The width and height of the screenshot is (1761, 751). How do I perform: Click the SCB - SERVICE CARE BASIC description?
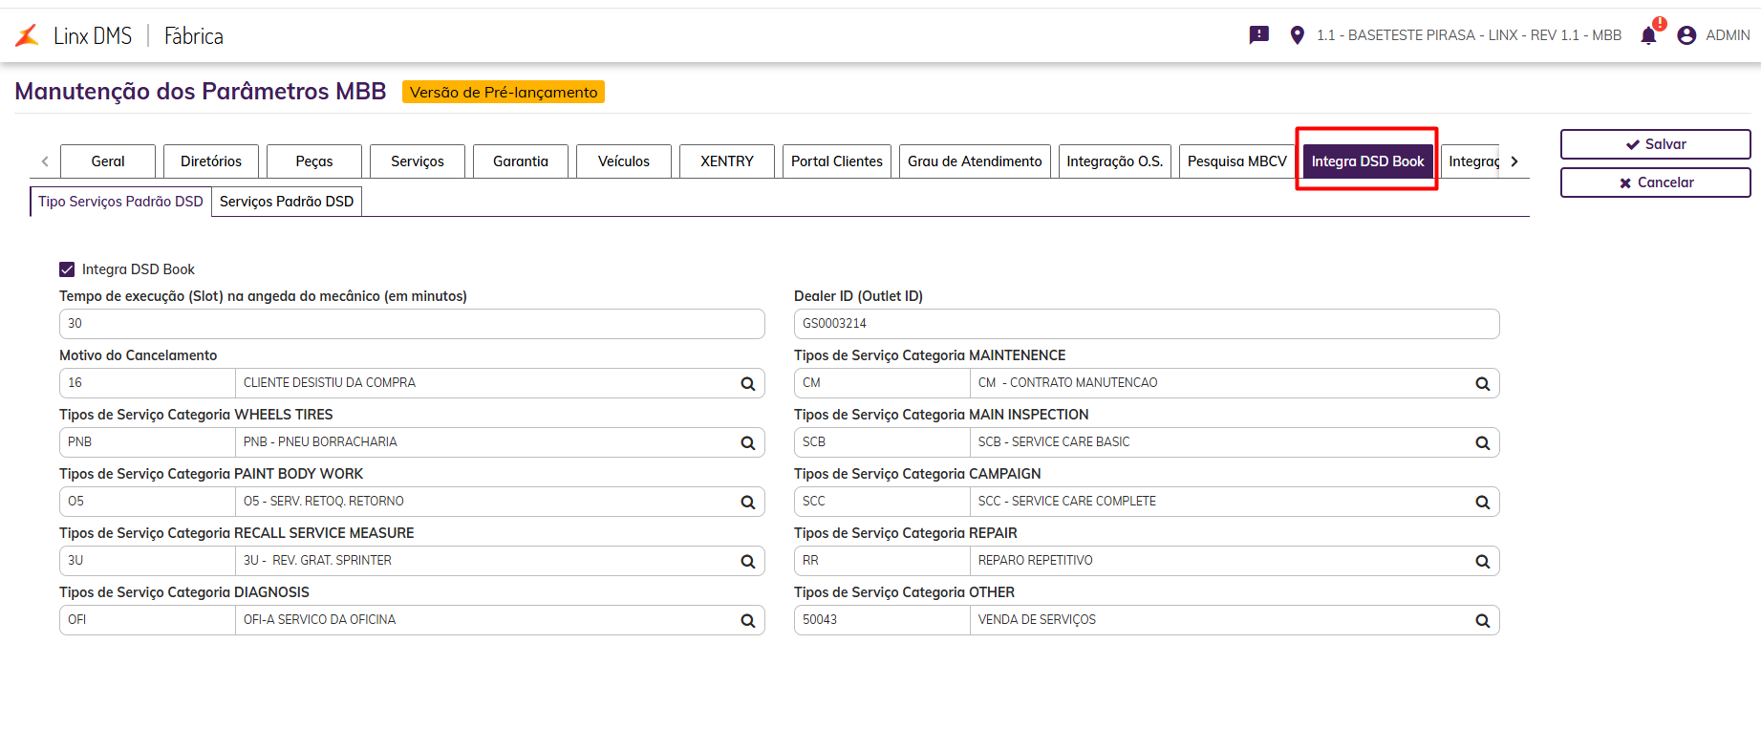[x=1054, y=442]
